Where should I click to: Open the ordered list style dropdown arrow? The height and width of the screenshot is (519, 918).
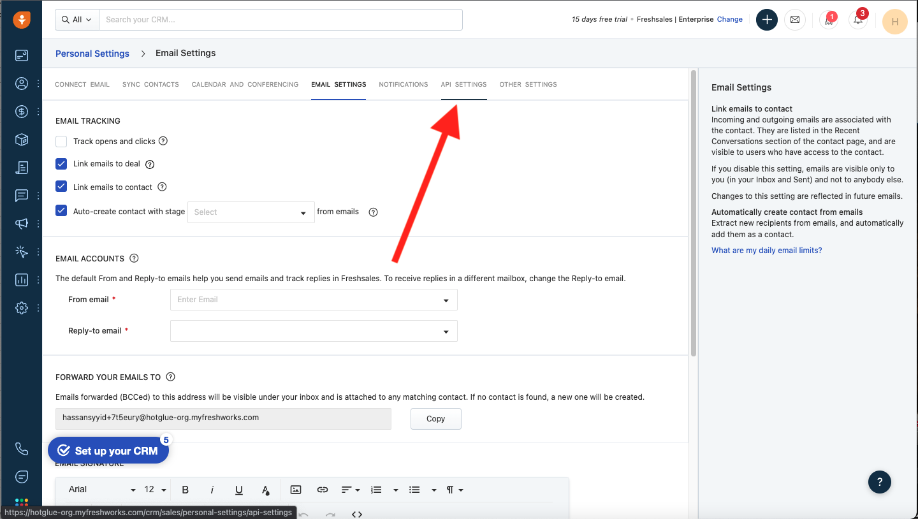[396, 490]
